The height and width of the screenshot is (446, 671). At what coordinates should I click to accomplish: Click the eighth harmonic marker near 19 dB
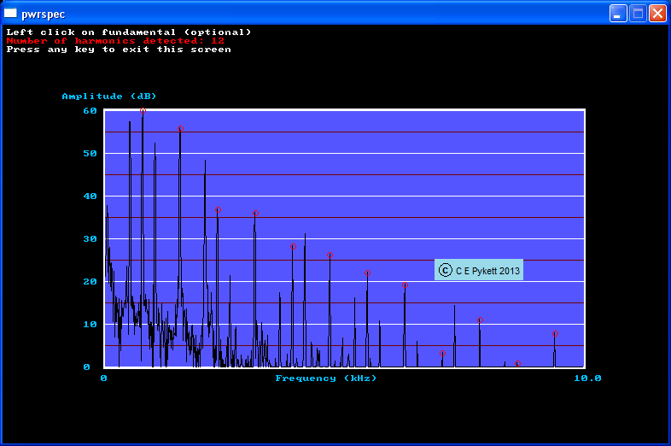(x=405, y=285)
